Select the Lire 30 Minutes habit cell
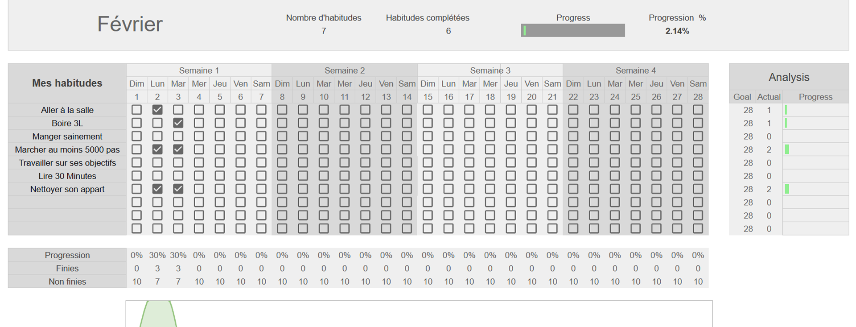856x327 pixels. pyautogui.click(x=67, y=176)
